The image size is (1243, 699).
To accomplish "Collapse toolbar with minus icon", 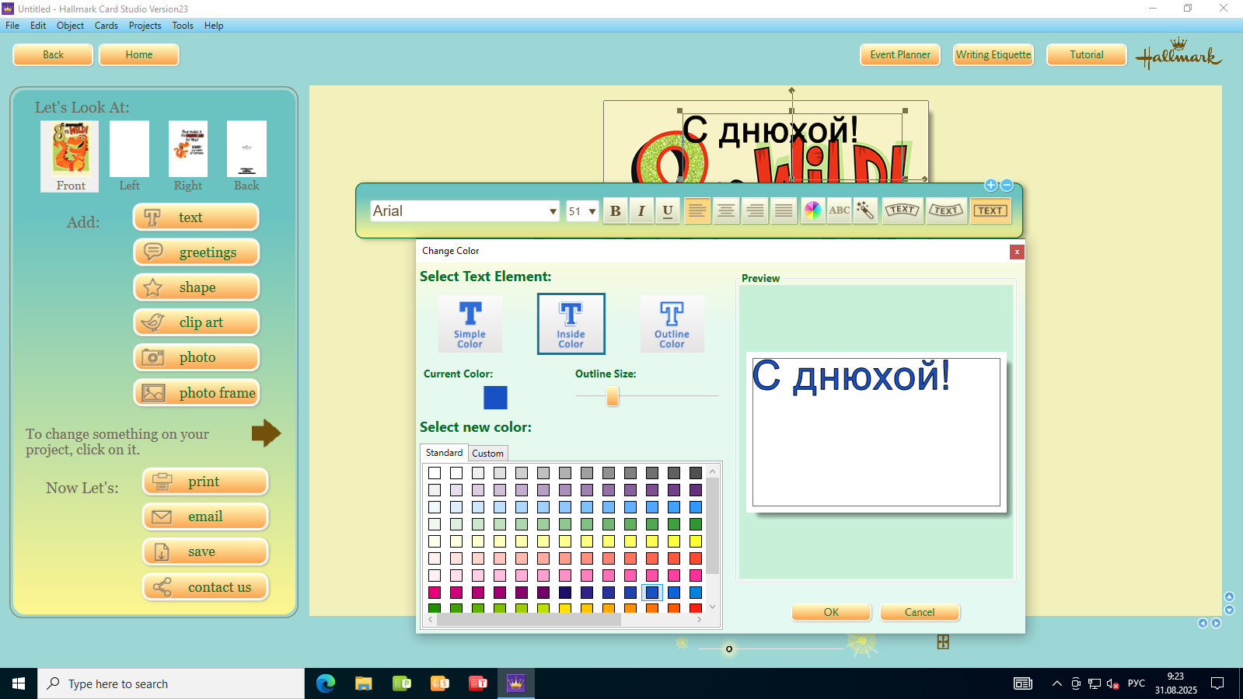I will (1007, 185).
